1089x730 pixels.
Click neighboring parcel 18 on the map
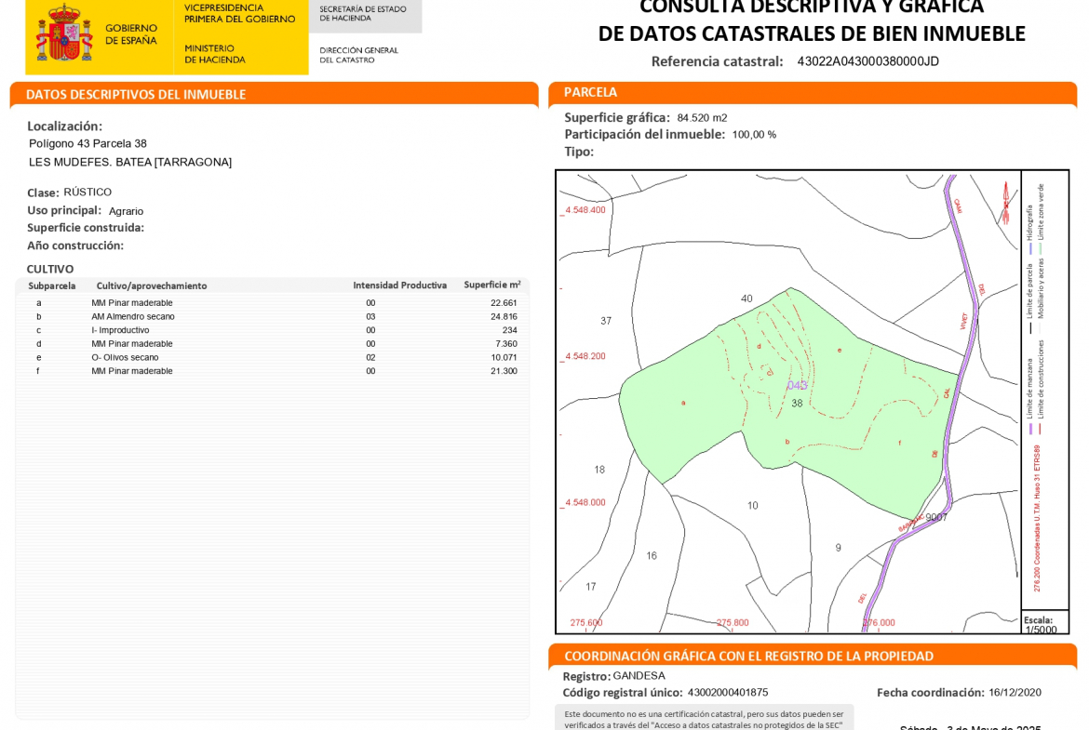click(x=599, y=470)
